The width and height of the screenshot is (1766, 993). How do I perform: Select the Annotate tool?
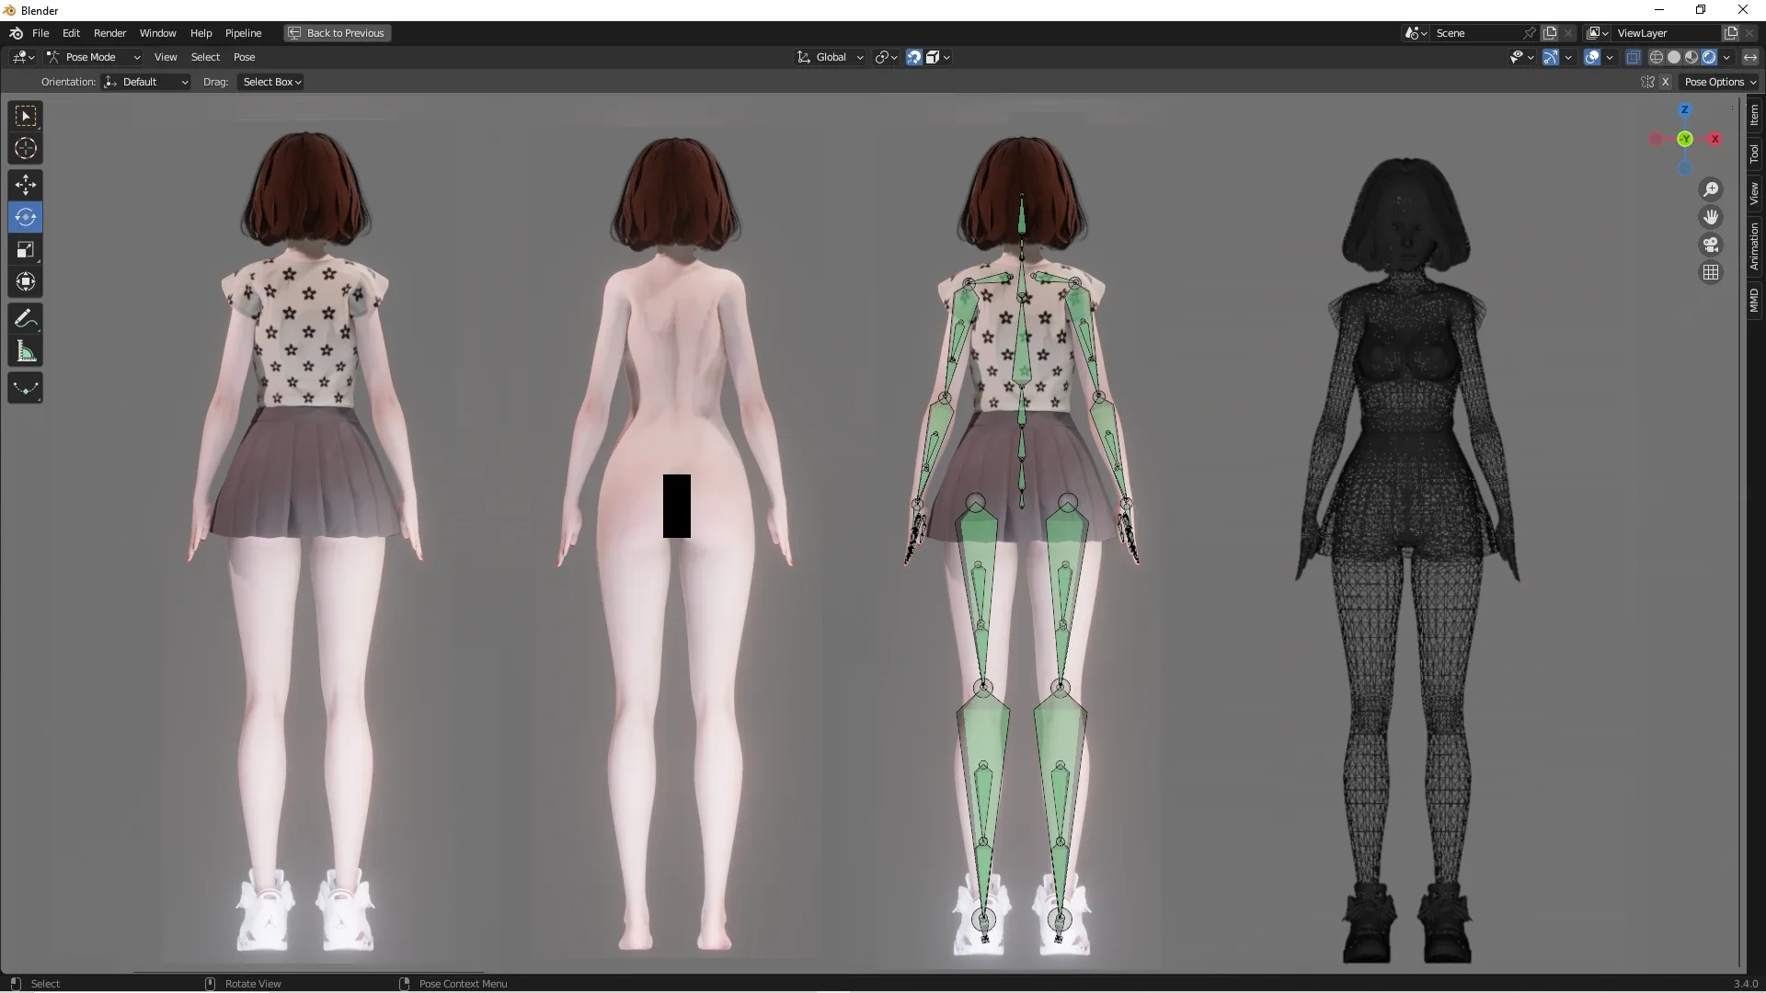pyautogui.click(x=26, y=319)
